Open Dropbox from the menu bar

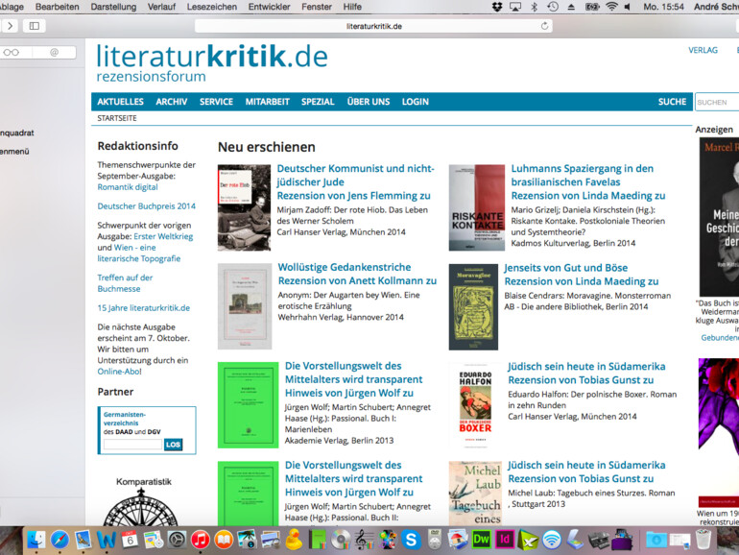pos(497,7)
